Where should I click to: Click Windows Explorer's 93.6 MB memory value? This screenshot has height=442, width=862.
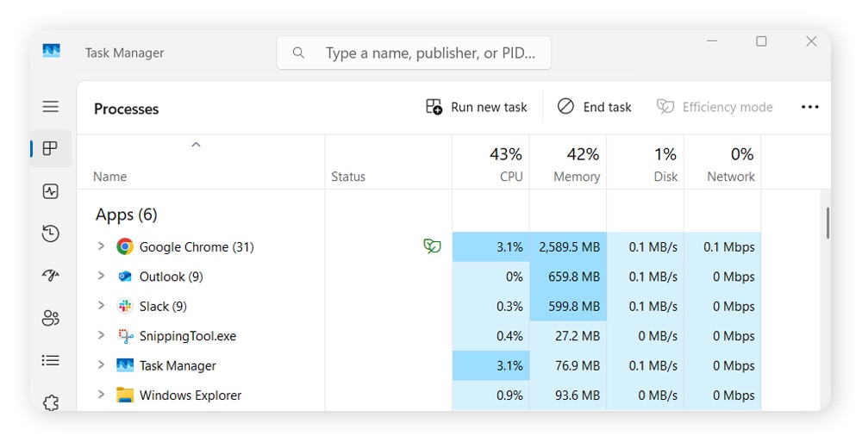[x=578, y=395]
